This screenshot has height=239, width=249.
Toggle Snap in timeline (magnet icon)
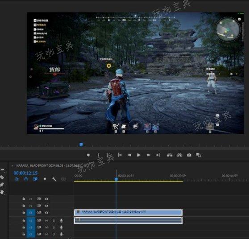[x=26, y=179]
